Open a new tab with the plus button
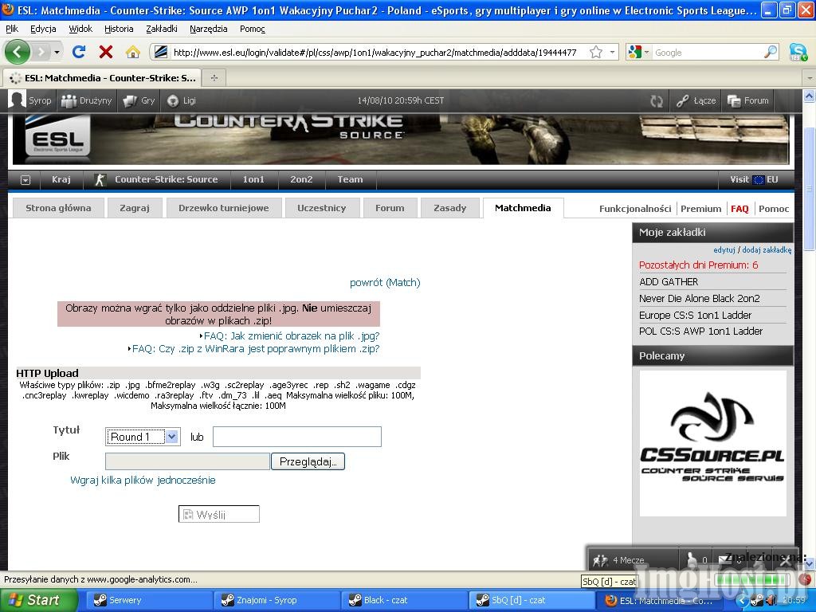The height and width of the screenshot is (612, 816). coord(214,78)
